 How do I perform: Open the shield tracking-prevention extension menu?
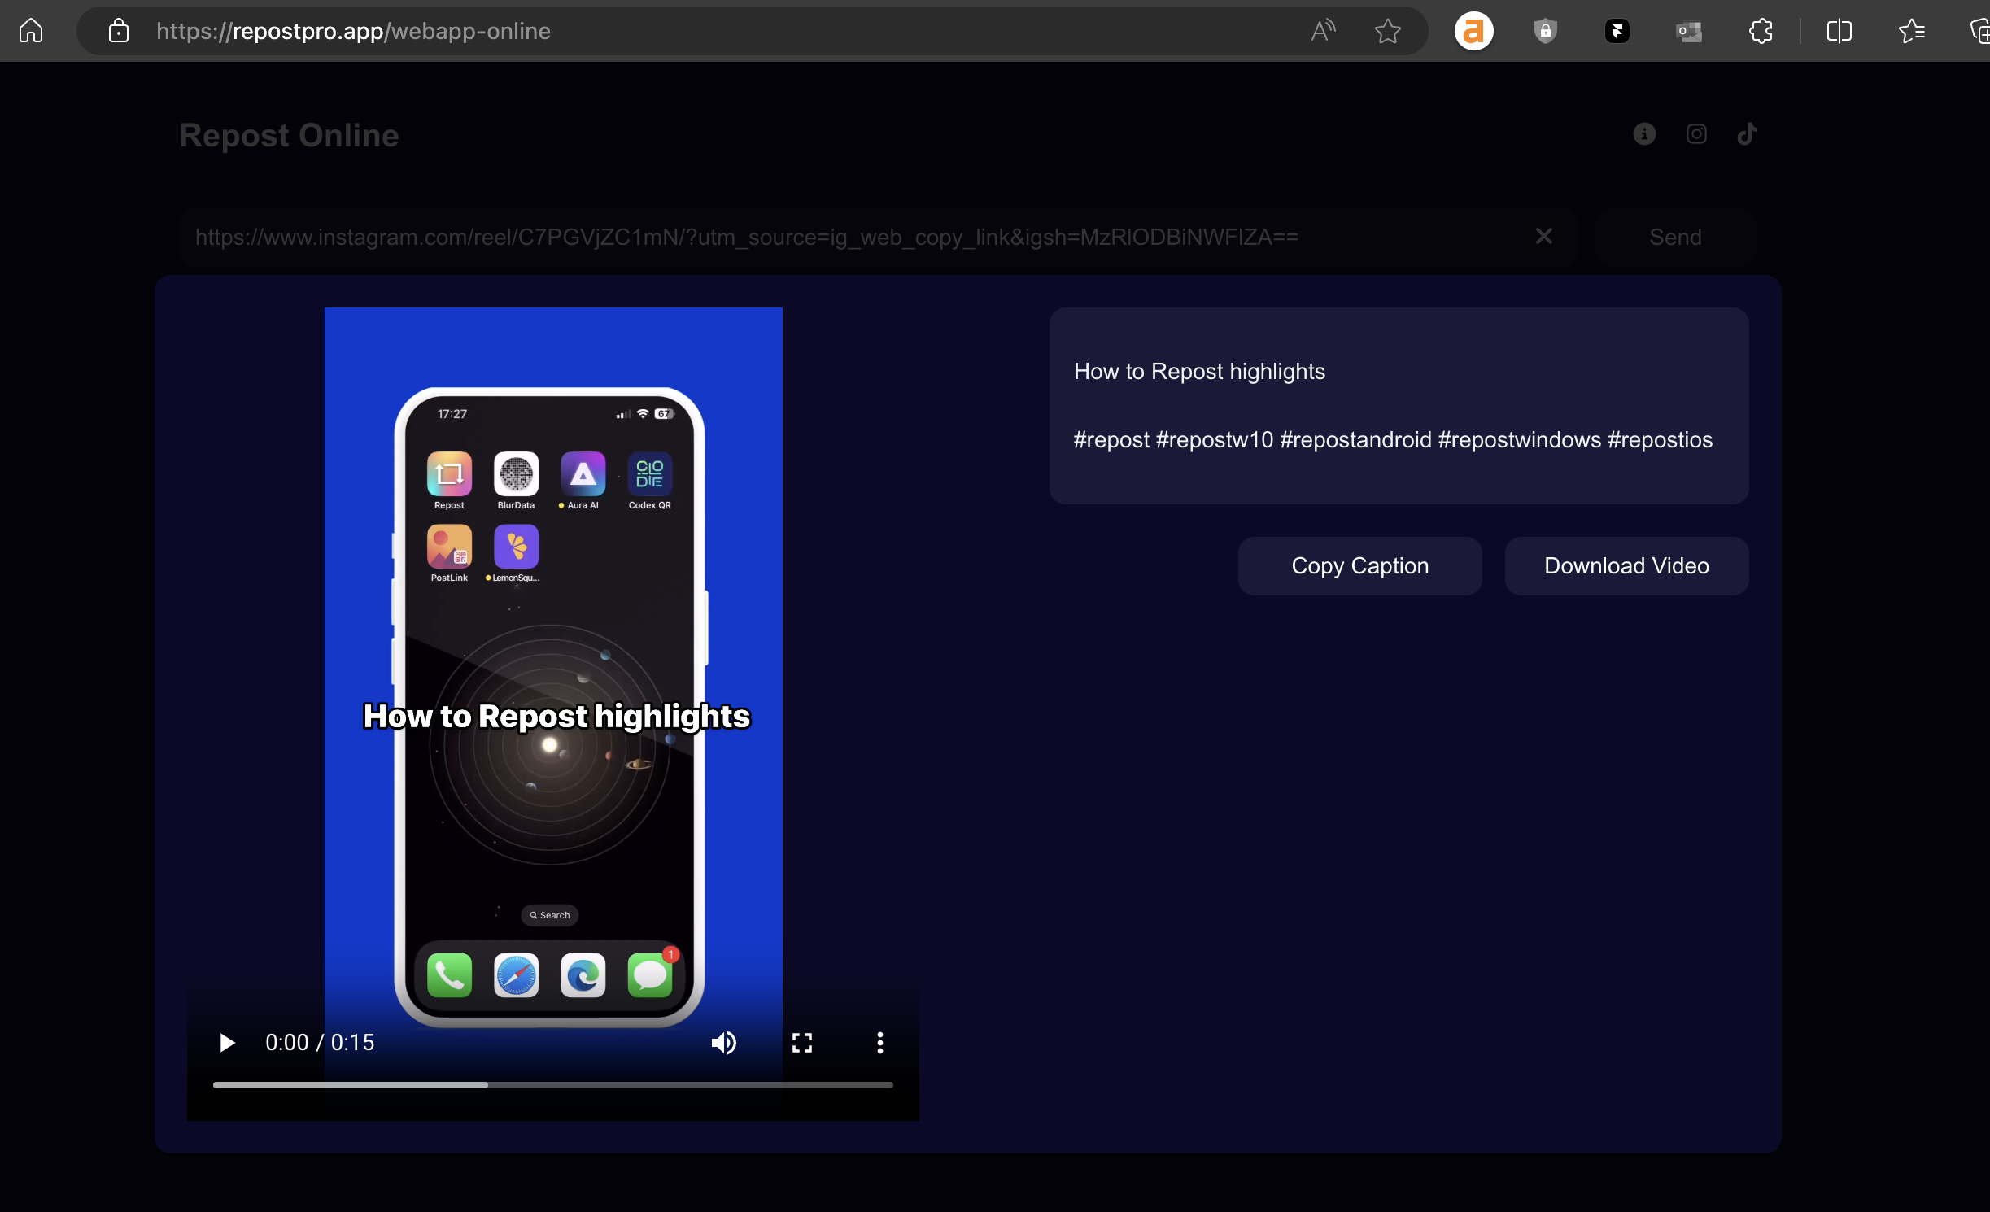[x=1544, y=31]
